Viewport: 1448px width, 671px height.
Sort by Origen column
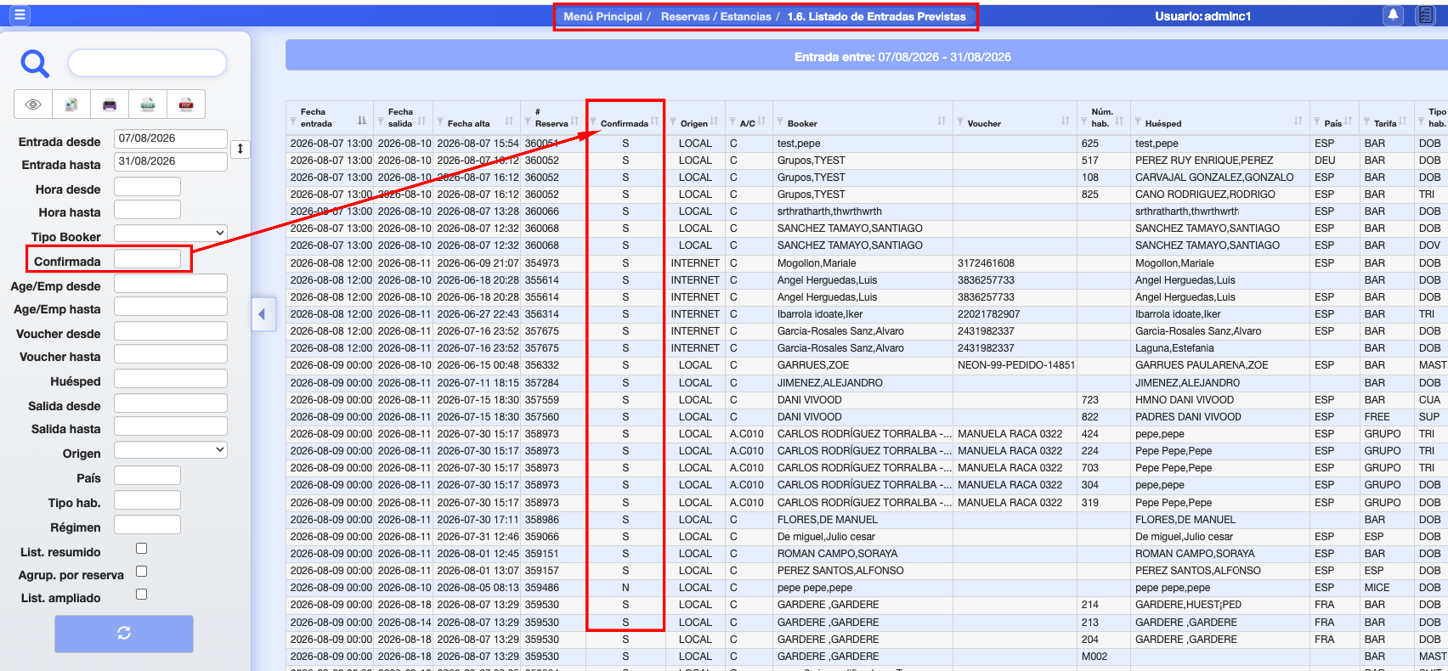click(714, 121)
